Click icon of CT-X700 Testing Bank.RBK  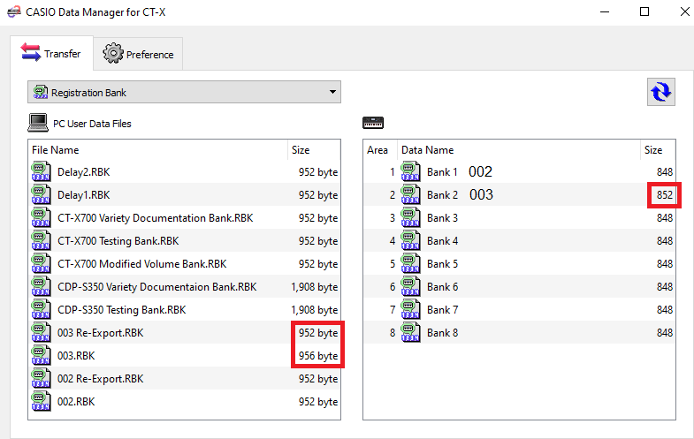pos(41,240)
